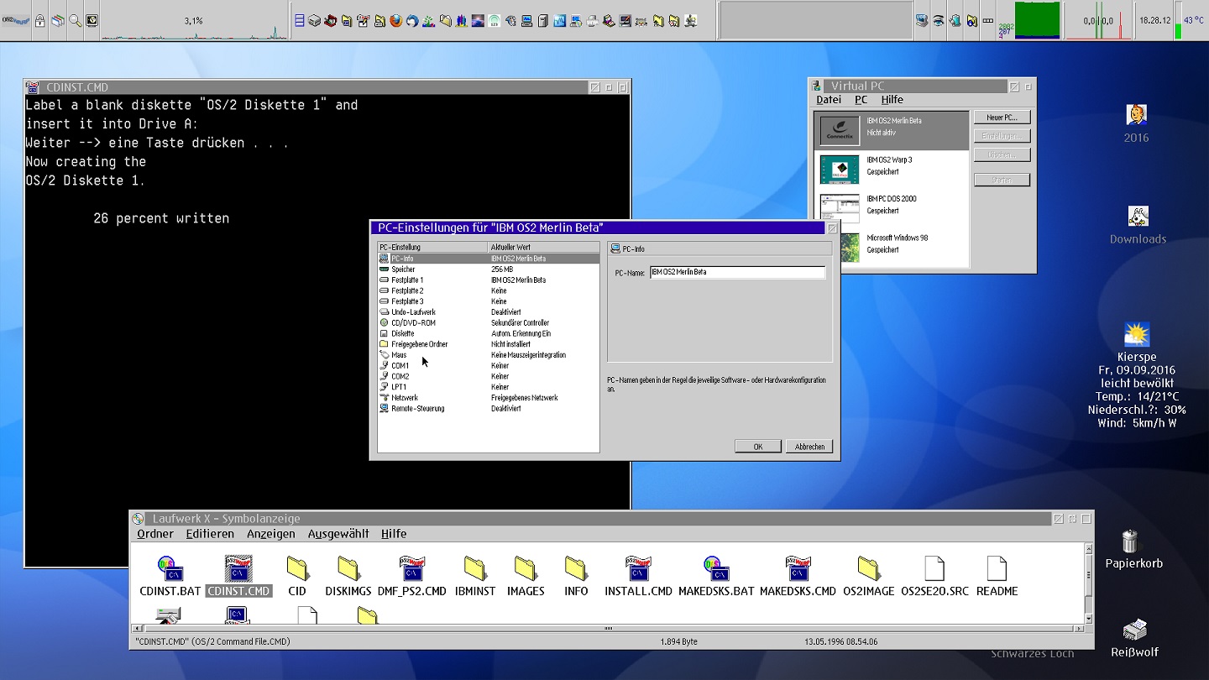Select Undo-Laufwerk row in settings list
The height and width of the screenshot is (680, 1209).
click(x=489, y=312)
